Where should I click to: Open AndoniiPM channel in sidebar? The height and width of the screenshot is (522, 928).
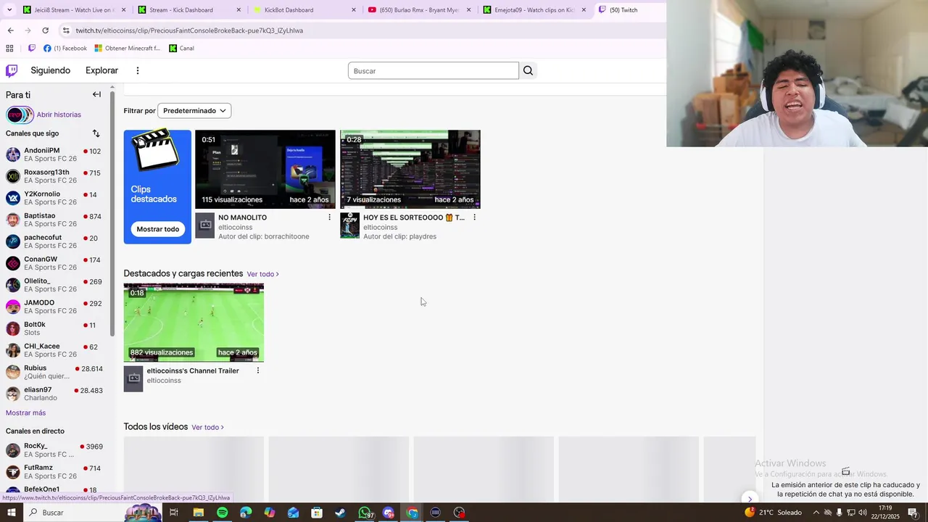[x=53, y=154]
